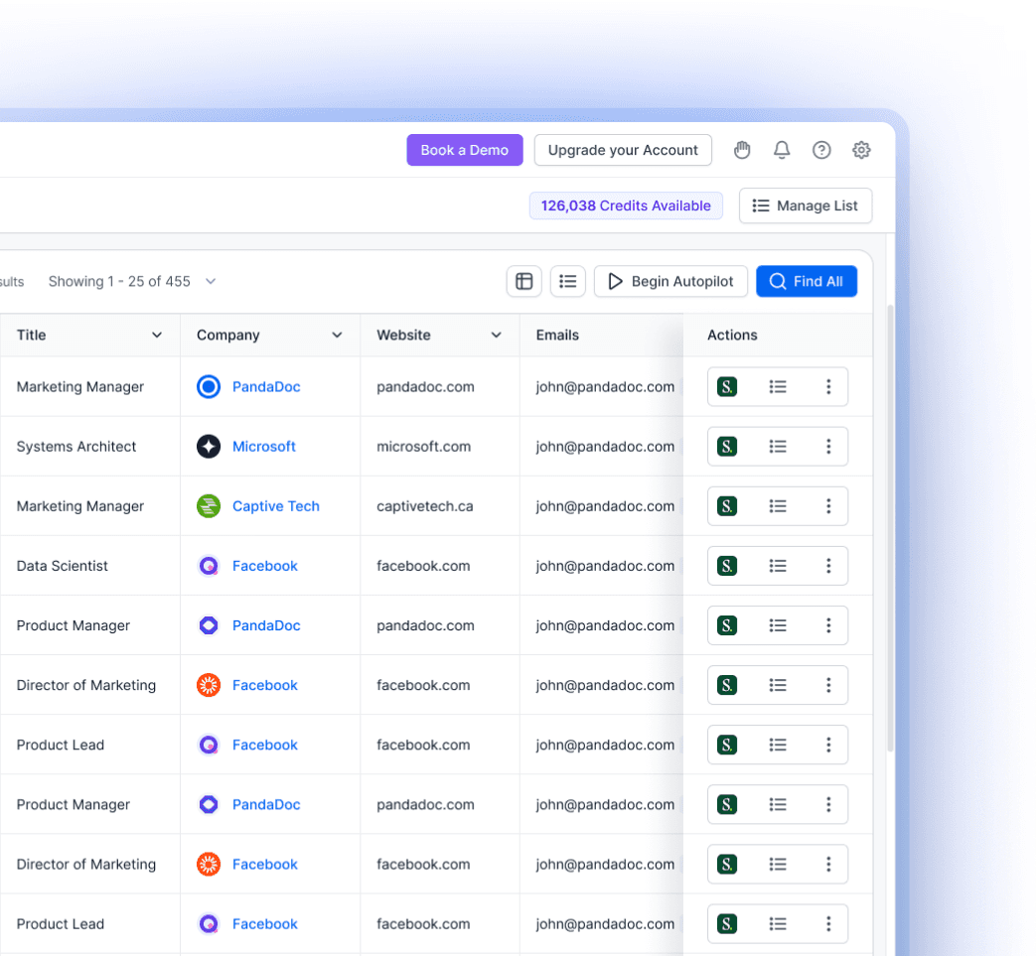The image size is (1036, 956).
Task: Click the PandaDoc logo in Marketing Manager row
Action: point(209,387)
